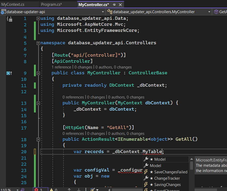Open the '1 reference' CodeLens link above MyController
This screenshot has height=191, width=227.
pos(61,67)
